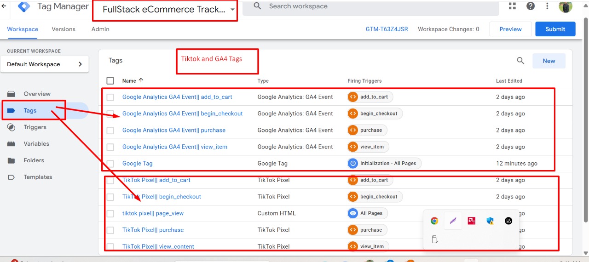The width and height of the screenshot is (589, 262).
Task: Expand the Default Workspace selector chevron
Action: [81, 64]
